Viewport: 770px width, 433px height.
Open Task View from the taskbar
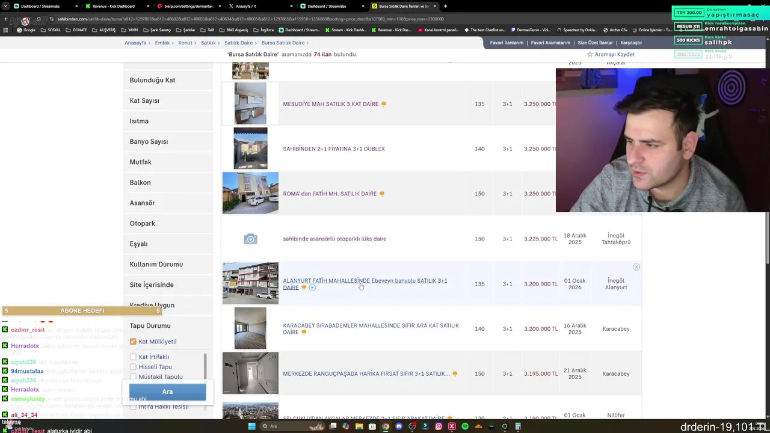pyautogui.click(x=333, y=426)
